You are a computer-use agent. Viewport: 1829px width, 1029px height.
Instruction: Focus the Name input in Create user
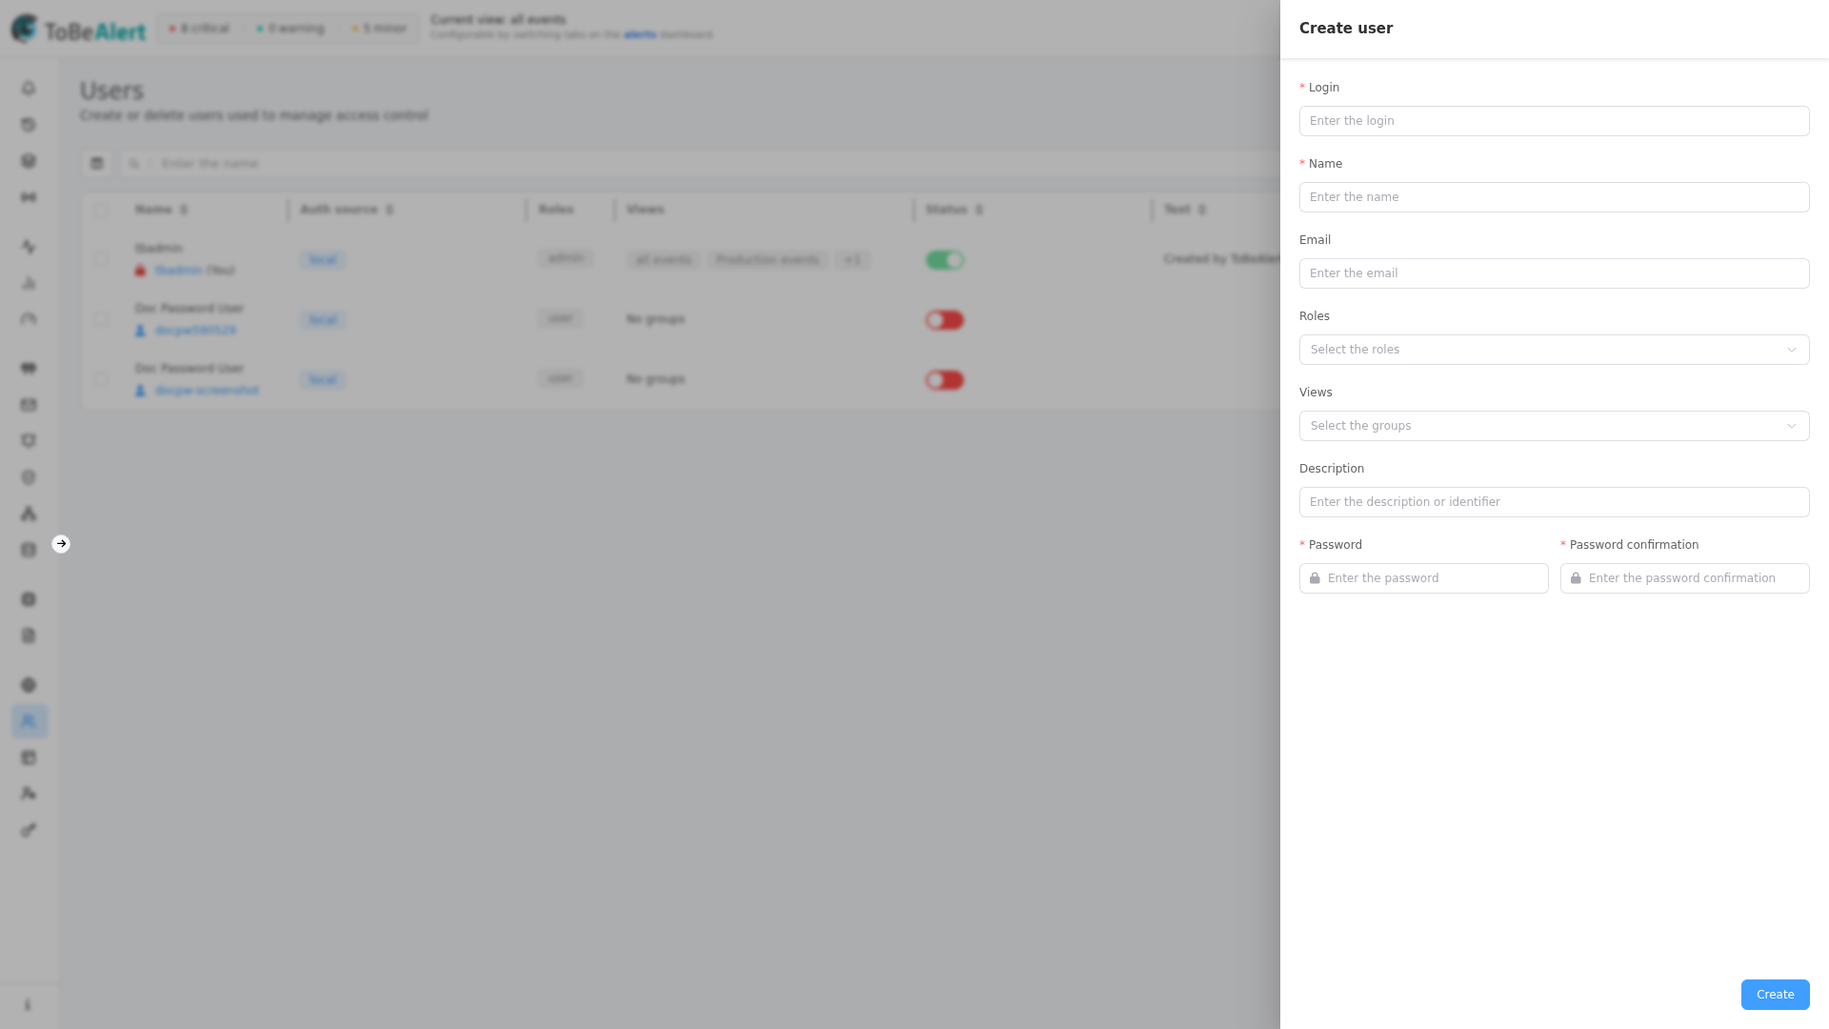1554,197
